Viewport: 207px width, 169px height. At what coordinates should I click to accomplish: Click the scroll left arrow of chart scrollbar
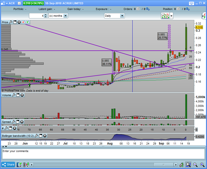pyautogui.click(x=31, y=165)
